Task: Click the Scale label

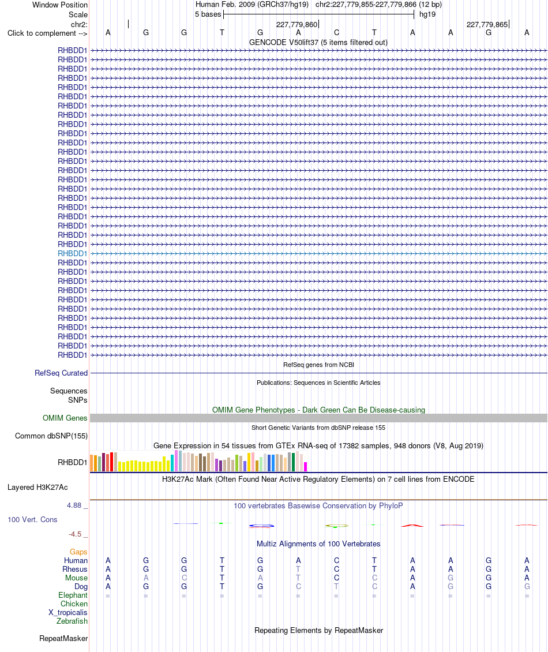Action: (x=78, y=14)
